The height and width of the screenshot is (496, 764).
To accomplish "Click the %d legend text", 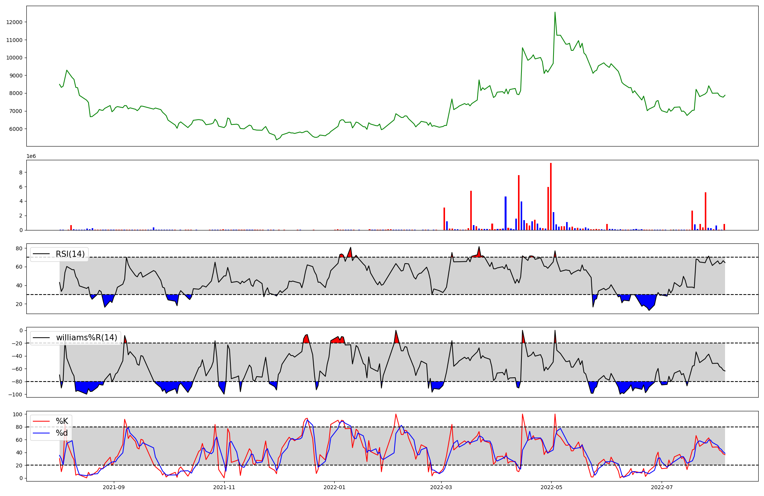I will point(62,433).
